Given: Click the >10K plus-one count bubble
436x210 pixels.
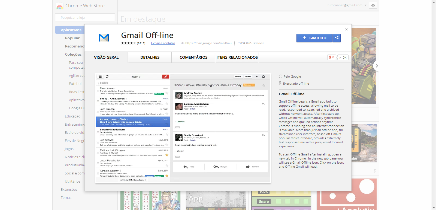Looking at the screenshot, I should pyautogui.click(x=343, y=58).
